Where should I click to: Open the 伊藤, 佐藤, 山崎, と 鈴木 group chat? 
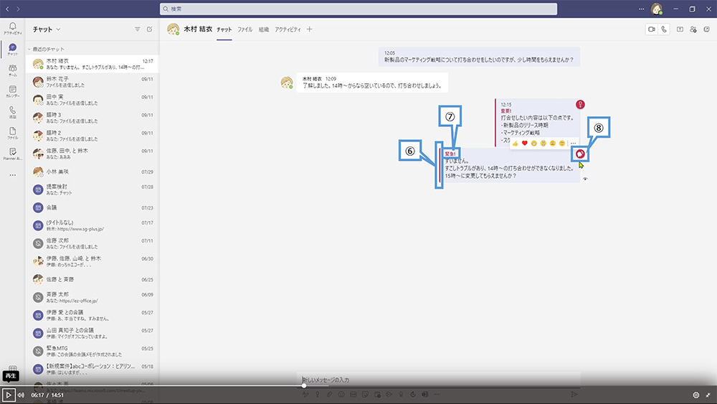(x=92, y=261)
